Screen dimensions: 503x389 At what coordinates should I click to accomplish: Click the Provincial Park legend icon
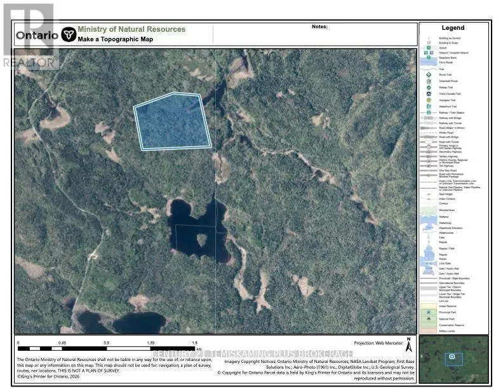[x=429, y=312]
